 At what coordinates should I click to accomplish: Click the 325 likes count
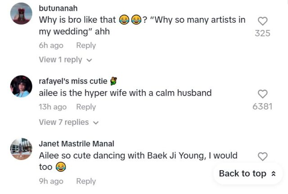(262, 33)
